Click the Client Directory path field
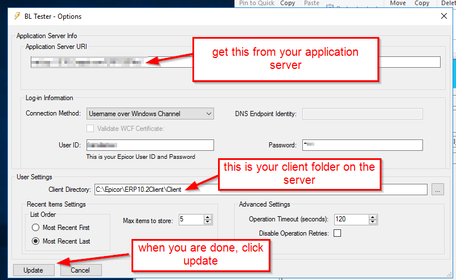The width and height of the screenshot is (456, 280). (x=261, y=190)
